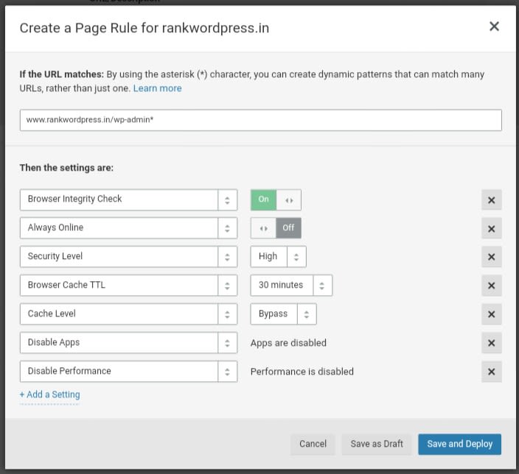Open the Cache Level setting dropdown
The image size is (519, 474).
click(x=128, y=314)
